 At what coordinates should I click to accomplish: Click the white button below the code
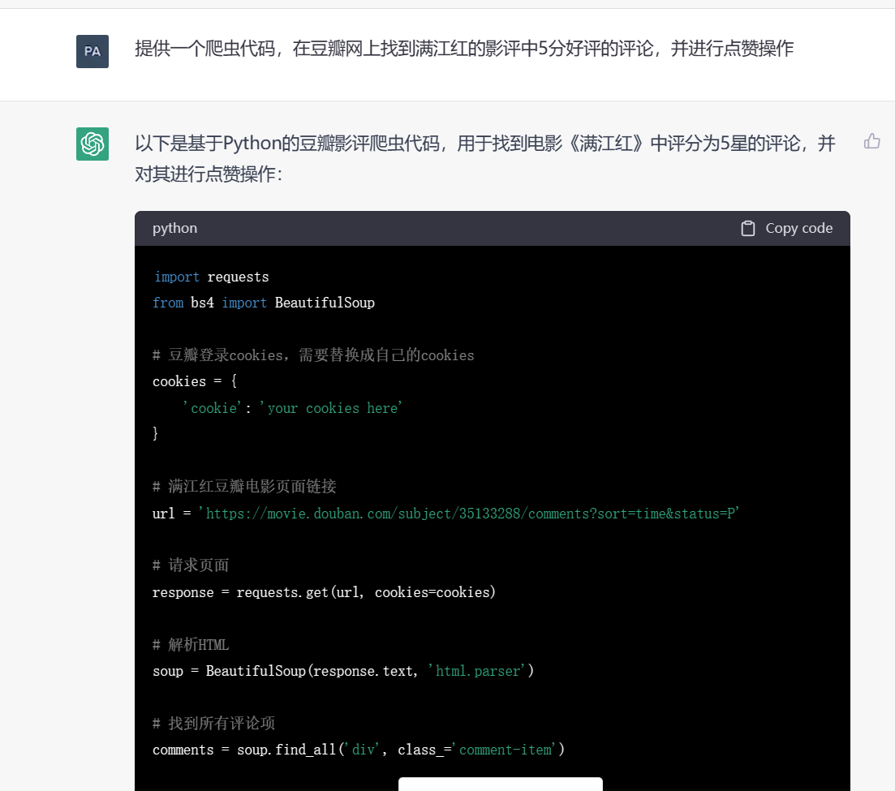click(500, 784)
